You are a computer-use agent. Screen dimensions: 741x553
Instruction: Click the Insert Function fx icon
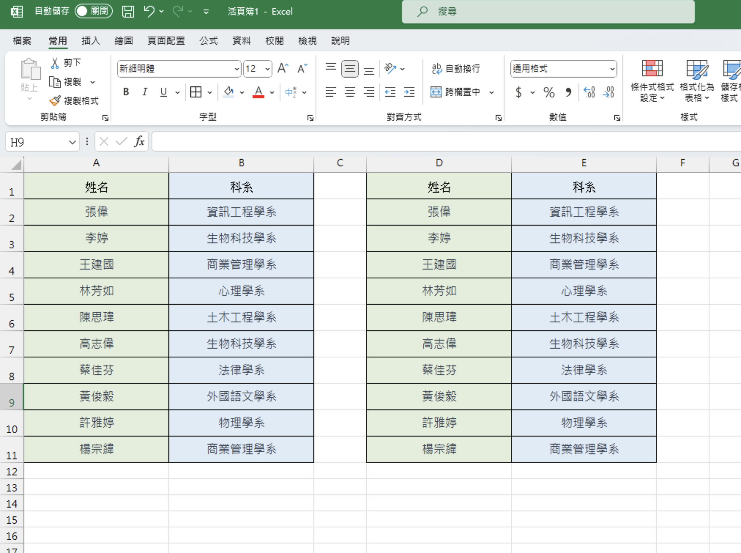[139, 142]
